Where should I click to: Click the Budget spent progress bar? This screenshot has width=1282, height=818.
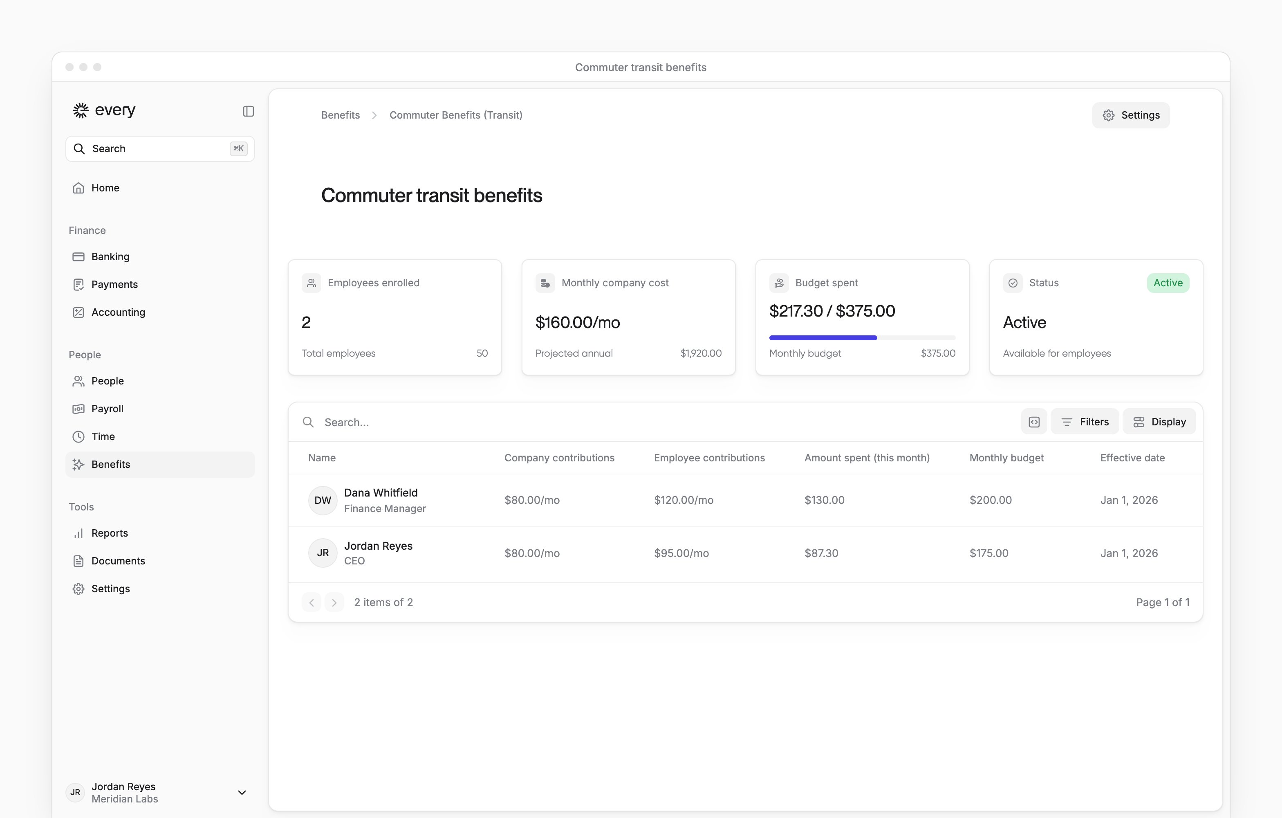tap(862, 338)
